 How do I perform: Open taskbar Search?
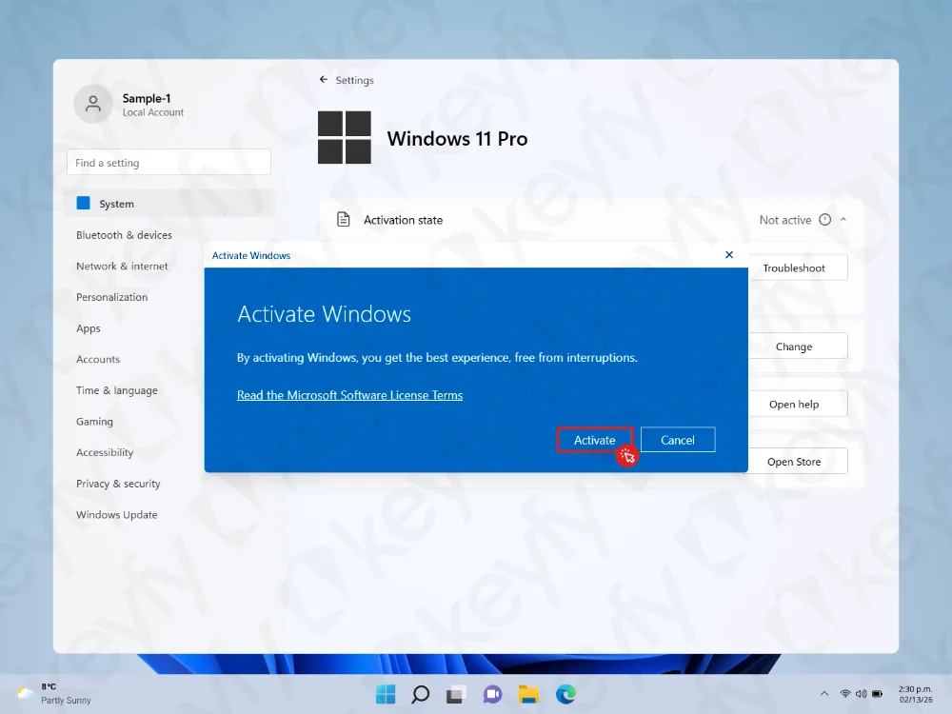tap(420, 694)
